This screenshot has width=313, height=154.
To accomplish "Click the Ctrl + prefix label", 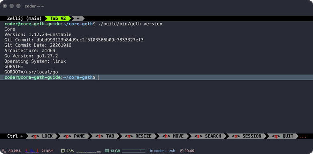I will pyautogui.click(x=15, y=136).
